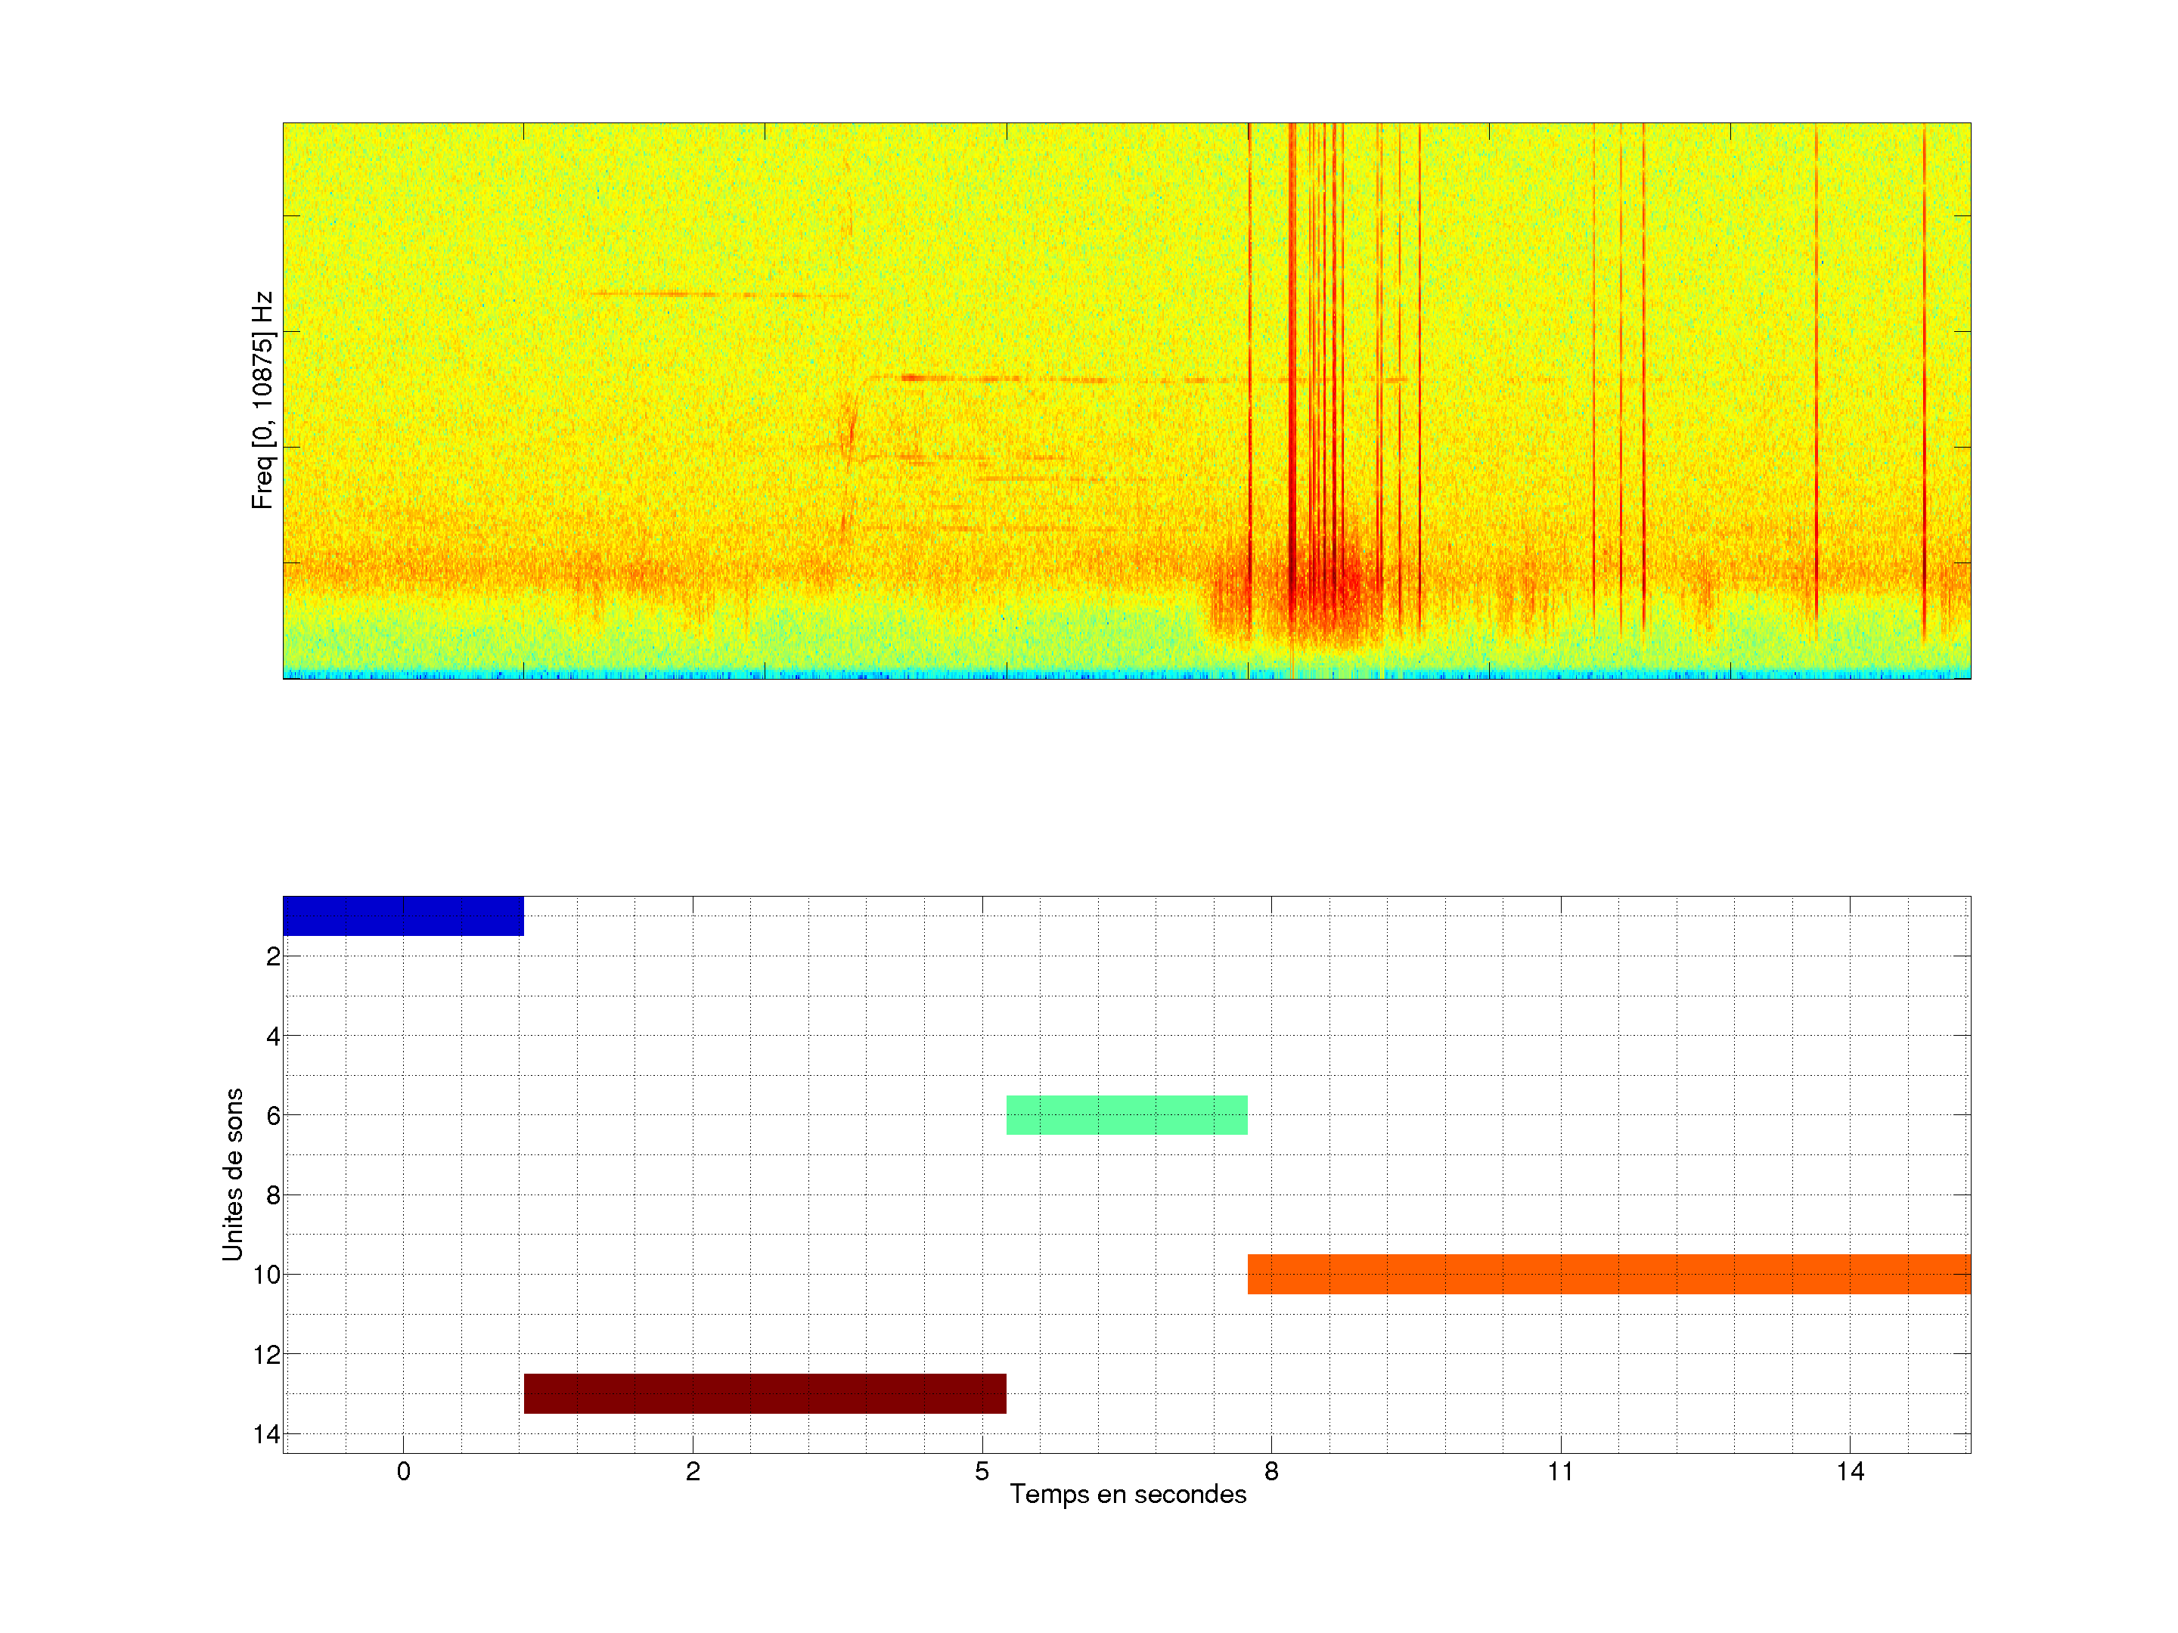The height and width of the screenshot is (1633, 2178).
Task: Click y-axis tick label 8
Action: (273, 1195)
